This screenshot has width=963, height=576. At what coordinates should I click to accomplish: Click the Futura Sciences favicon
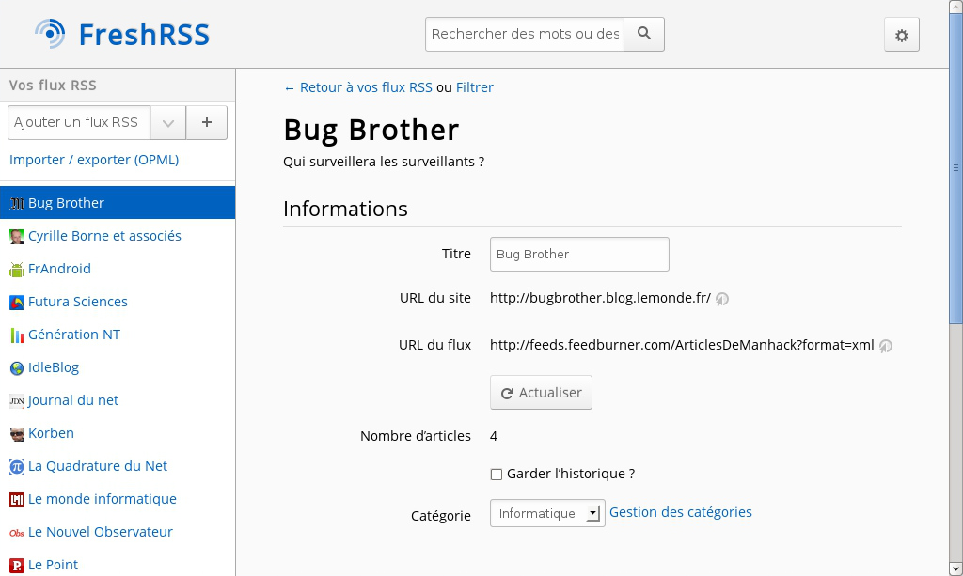tap(17, 302)
